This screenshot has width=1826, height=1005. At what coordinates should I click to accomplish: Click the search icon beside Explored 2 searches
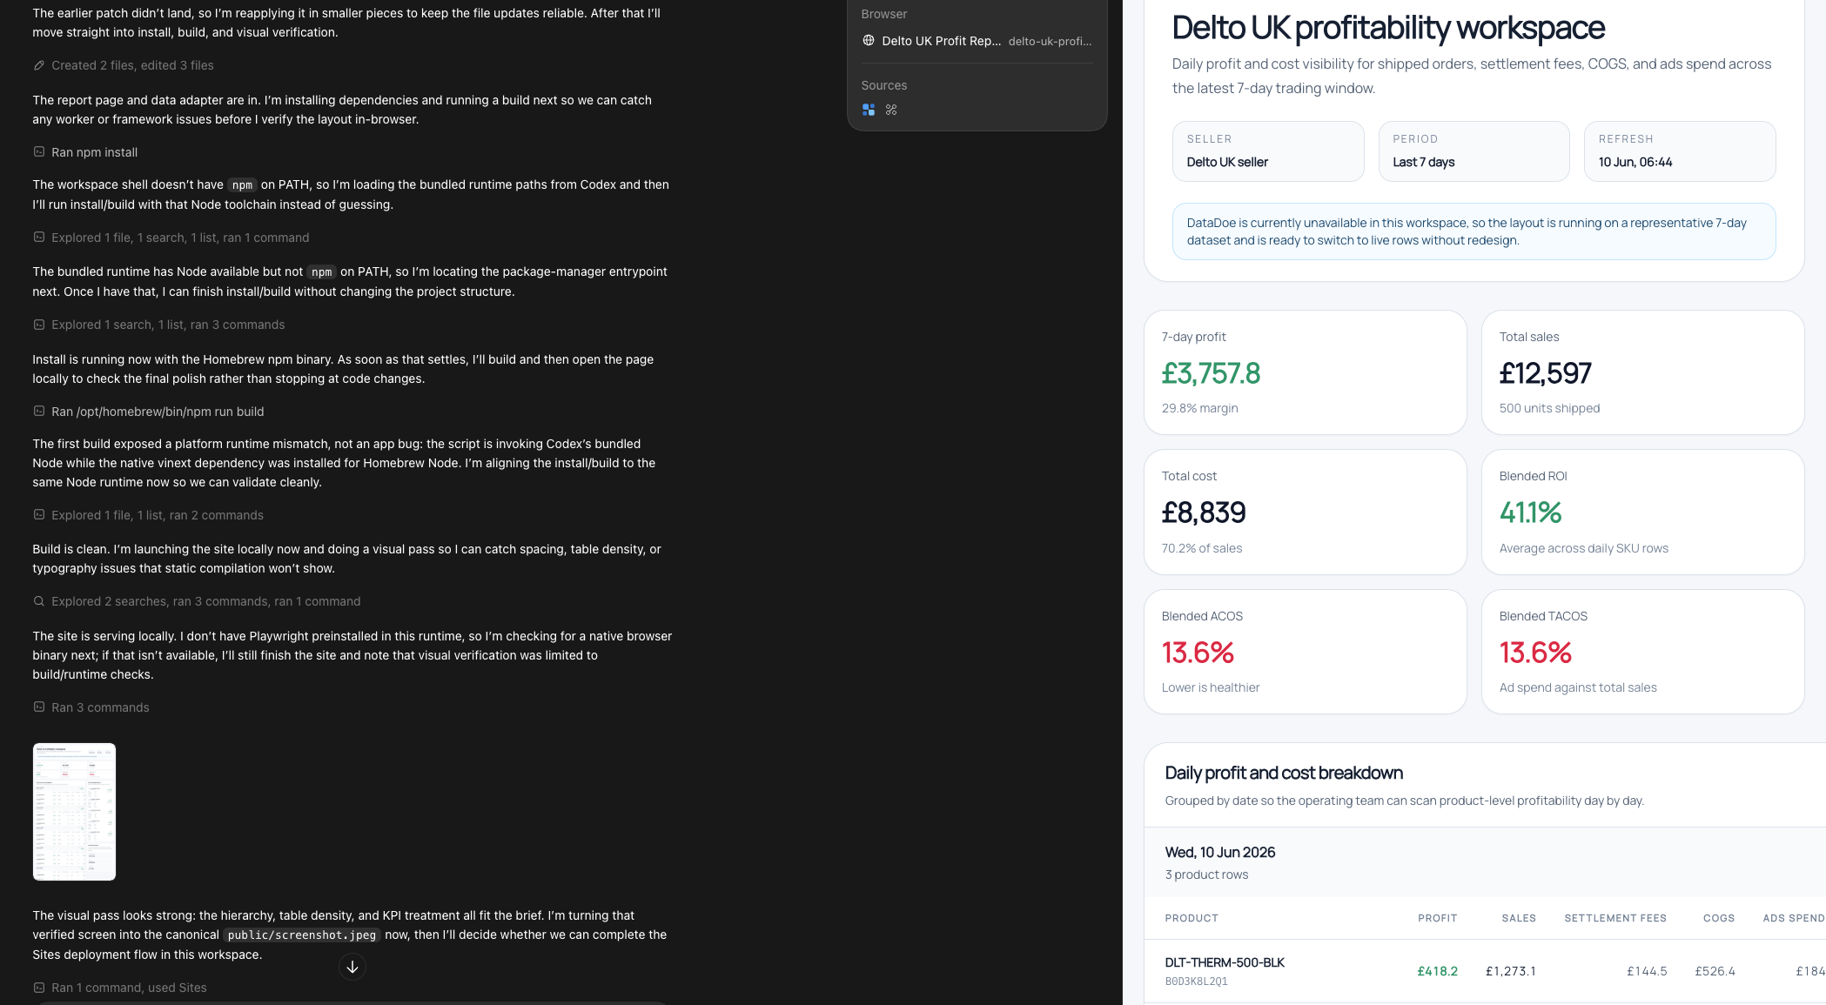tap(39, 601)
